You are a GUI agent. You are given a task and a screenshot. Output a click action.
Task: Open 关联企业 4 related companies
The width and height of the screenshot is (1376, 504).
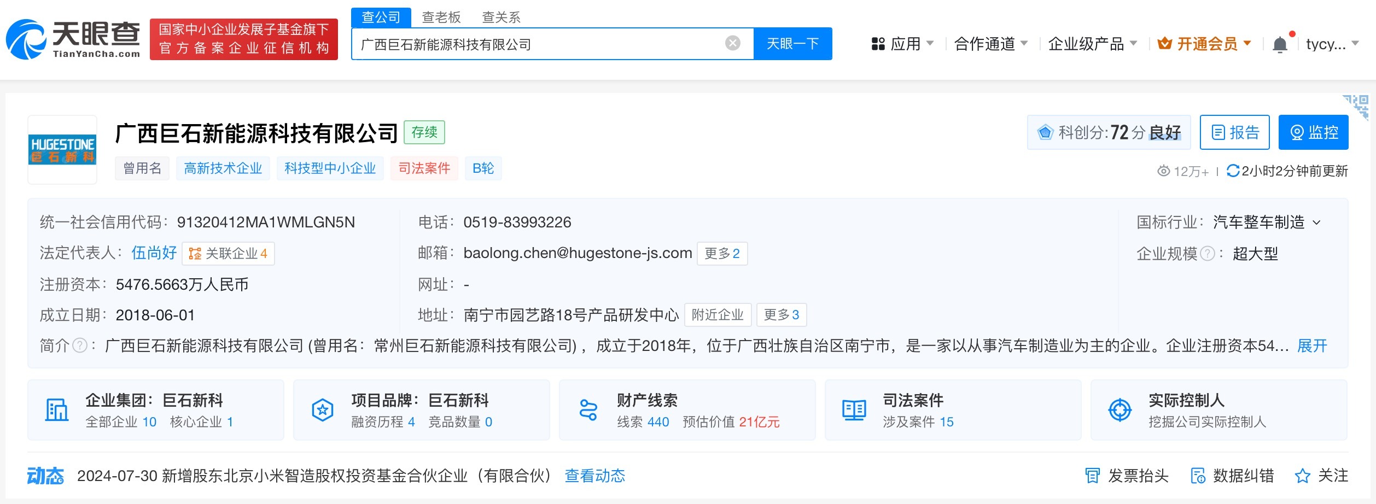[228, 254]
